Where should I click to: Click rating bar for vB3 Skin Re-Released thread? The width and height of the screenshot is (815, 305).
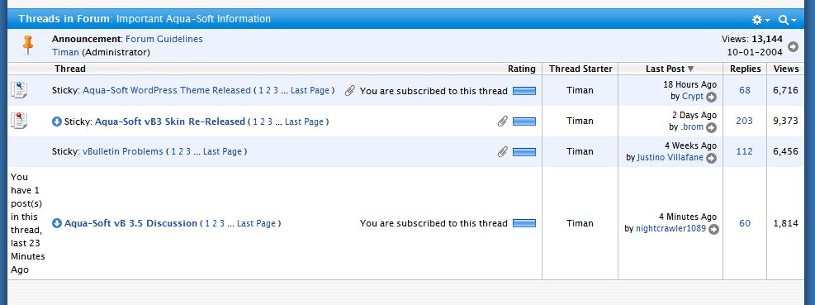pos(524,122)
